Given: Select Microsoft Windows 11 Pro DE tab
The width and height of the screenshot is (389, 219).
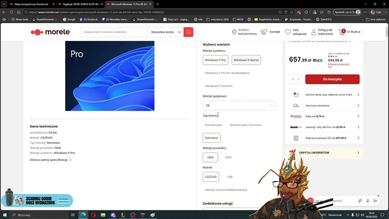Looking at the screenshot, I should tap(129, 4).
